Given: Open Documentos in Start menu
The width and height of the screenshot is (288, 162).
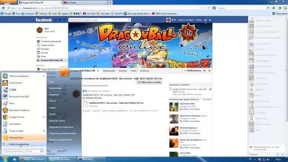Looking at the screenshot, I should [x=55, y=88].
